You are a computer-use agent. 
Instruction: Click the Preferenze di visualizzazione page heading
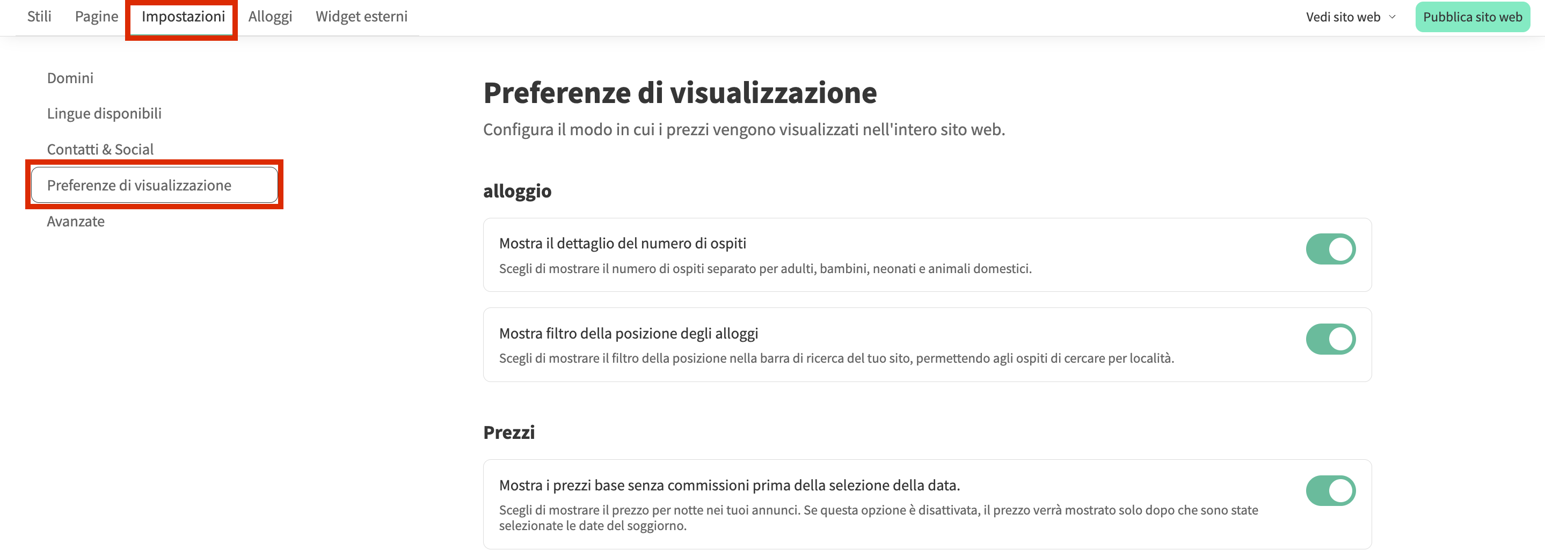coord(680,93)
